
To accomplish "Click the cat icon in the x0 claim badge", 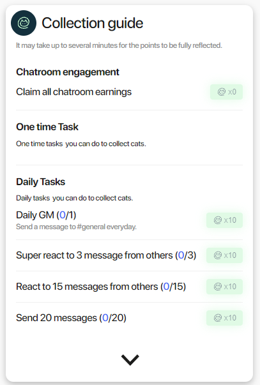I will pos(222,92).
